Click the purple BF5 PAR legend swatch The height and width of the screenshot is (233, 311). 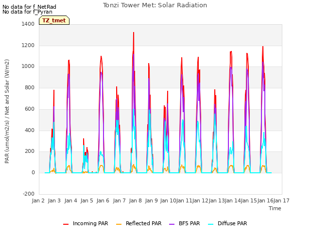click(x=172, y=224)
